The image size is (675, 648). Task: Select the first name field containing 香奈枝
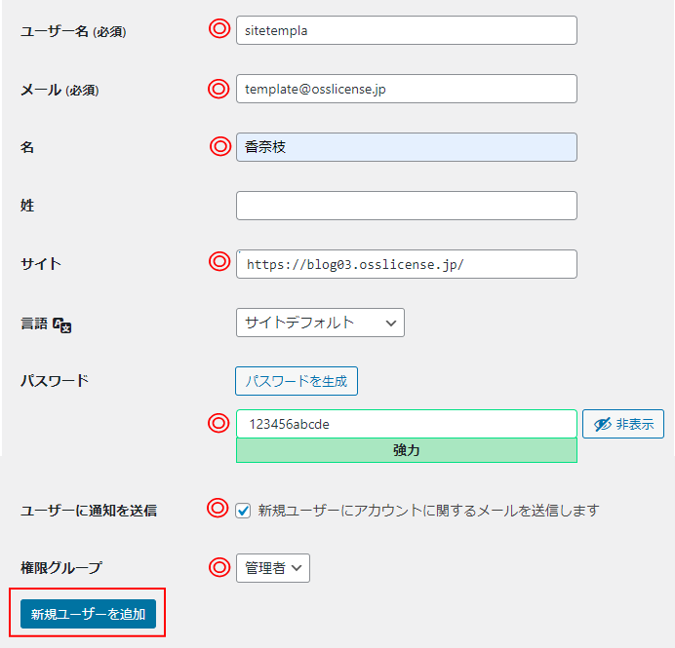[x=406, y=147]
